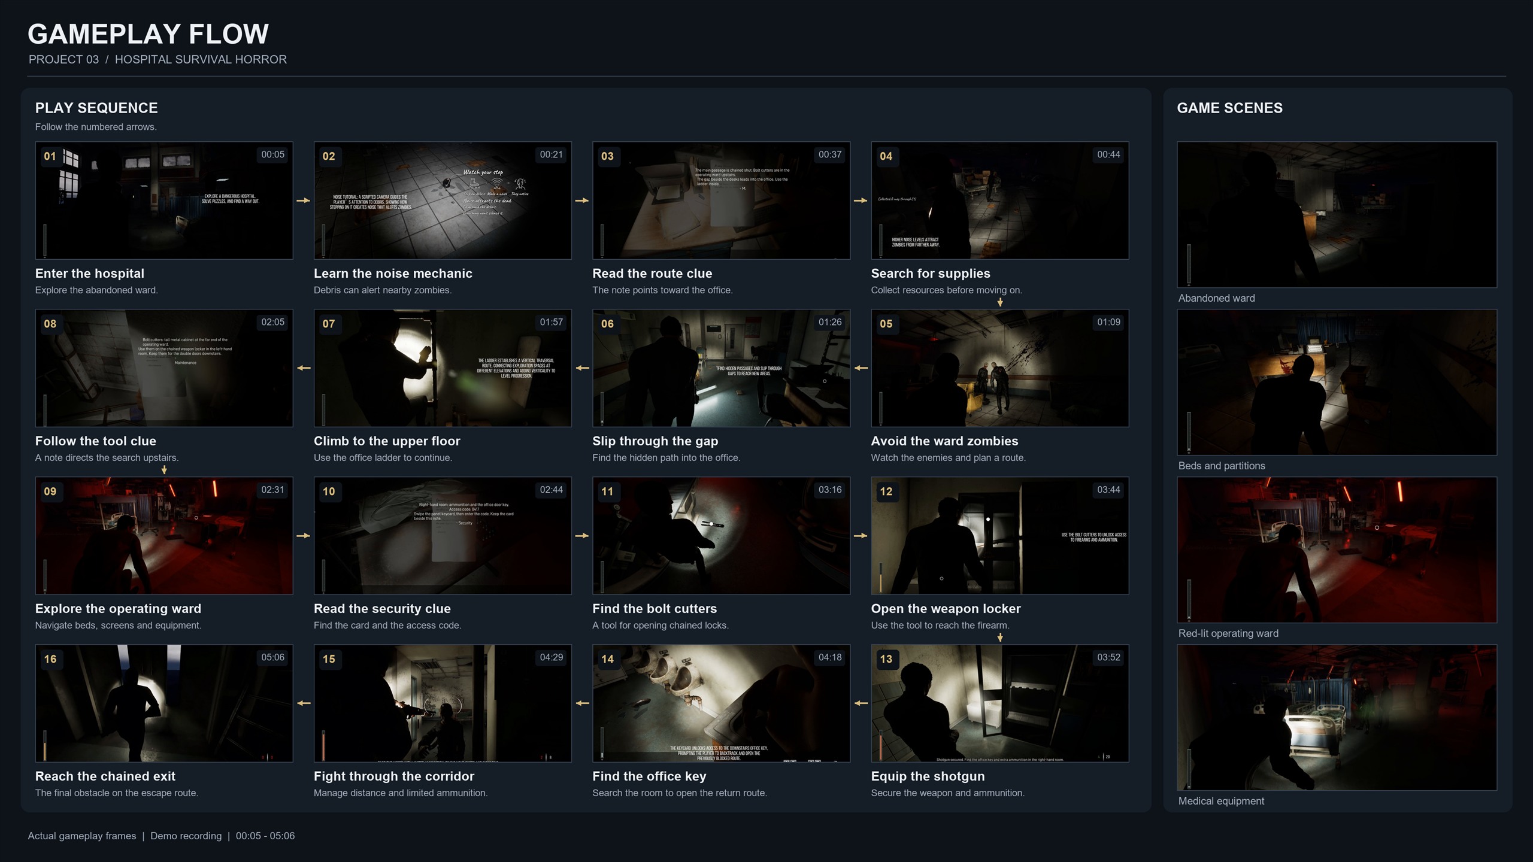
Task: Click the '00:05 - 05:06' footer range
Action: click(265, 836)
